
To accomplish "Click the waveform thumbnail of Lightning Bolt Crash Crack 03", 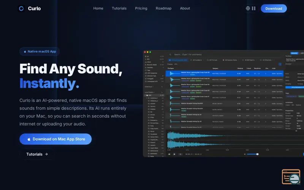I will click(x=175, y=85).
